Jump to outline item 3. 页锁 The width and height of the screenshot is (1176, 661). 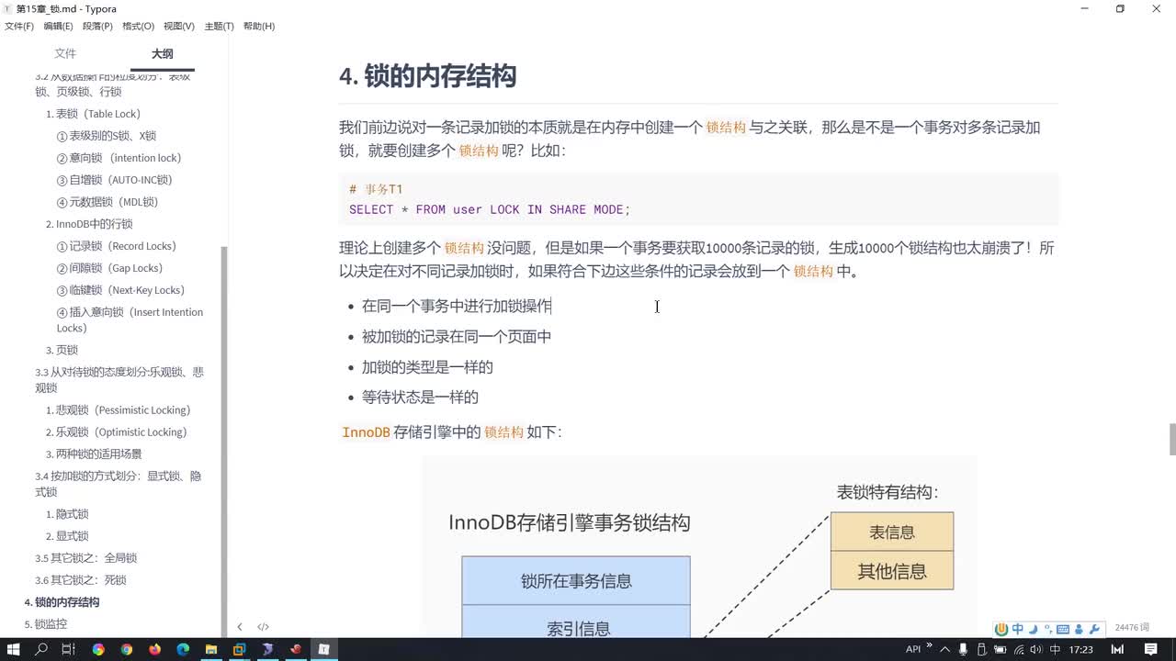[62, 350]
